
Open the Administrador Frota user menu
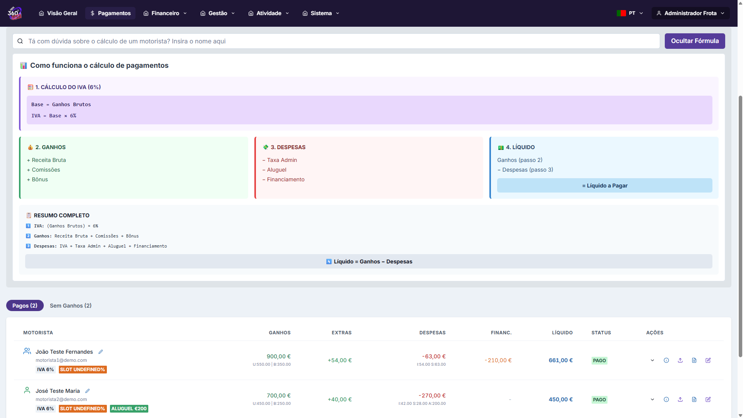tap(690, 13)
